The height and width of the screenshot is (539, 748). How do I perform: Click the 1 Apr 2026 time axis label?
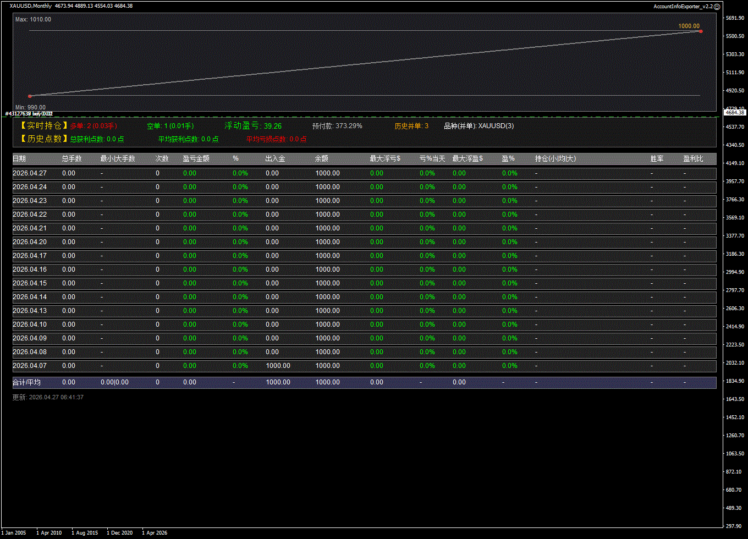pos(155,533)
